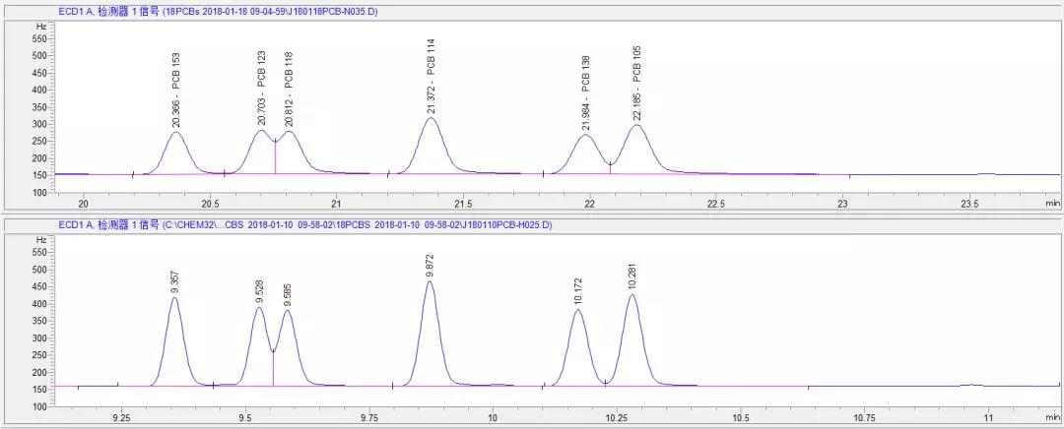Click the 21.5 tick on top time axis

point(463,204)
